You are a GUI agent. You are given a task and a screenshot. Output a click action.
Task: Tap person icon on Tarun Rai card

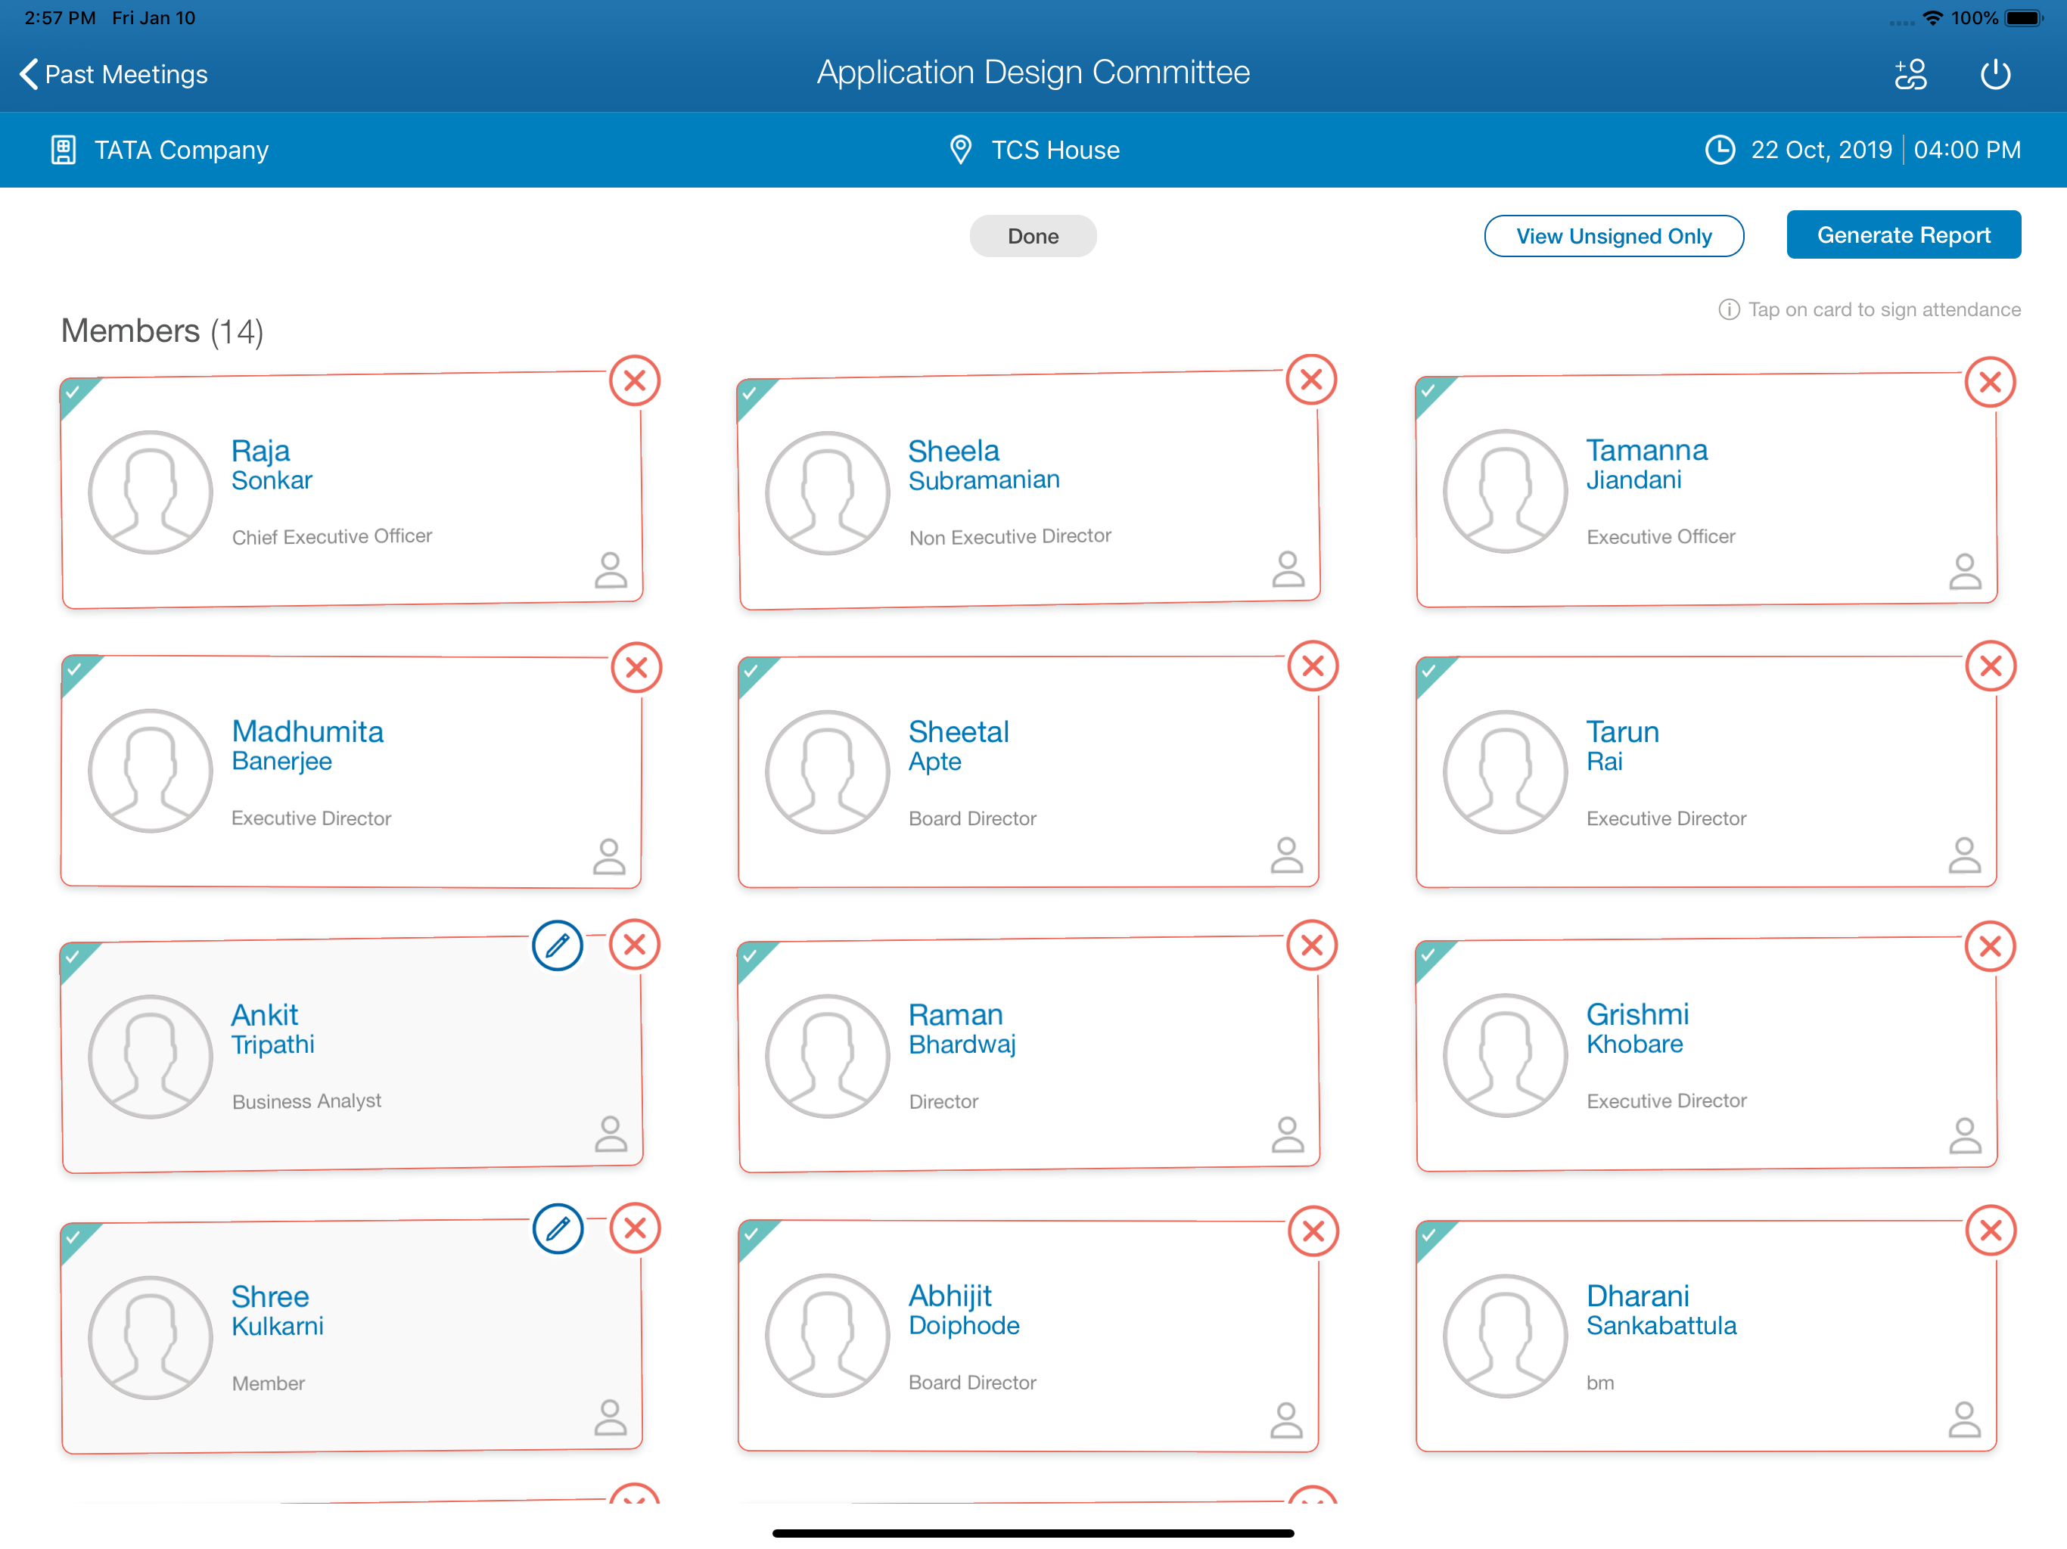(1964, 855)
